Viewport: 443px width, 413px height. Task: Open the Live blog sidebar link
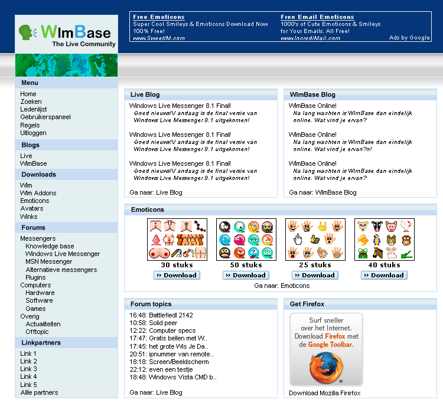(26, 156)
